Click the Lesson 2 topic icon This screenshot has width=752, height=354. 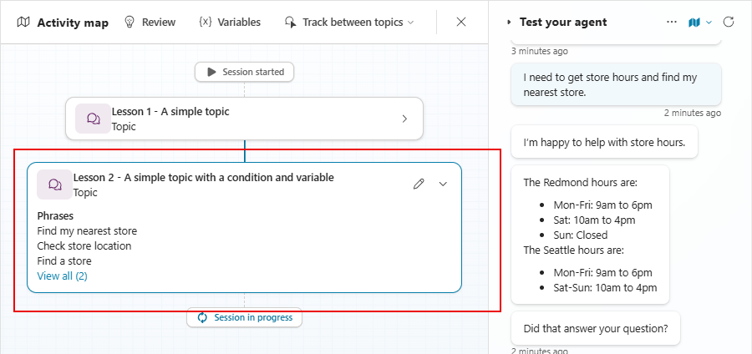tap(55, 185)
